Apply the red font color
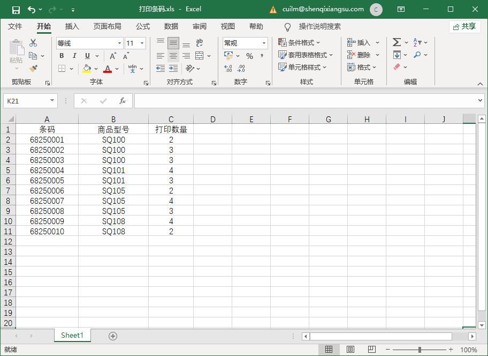Viewport: 488px width, 356px height. tap(108, 69)
